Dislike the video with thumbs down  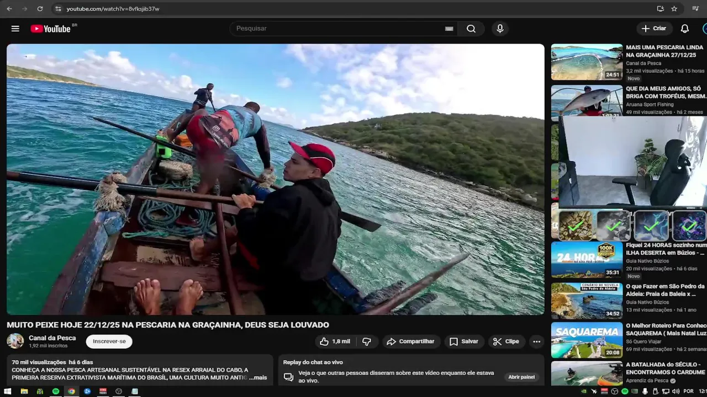pos(367,341)
